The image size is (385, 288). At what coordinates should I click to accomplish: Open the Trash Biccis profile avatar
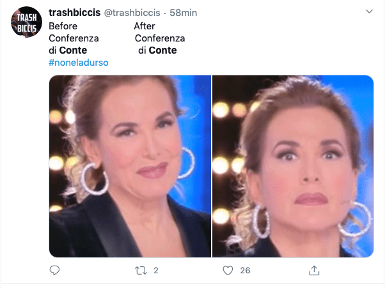point(26,22)
